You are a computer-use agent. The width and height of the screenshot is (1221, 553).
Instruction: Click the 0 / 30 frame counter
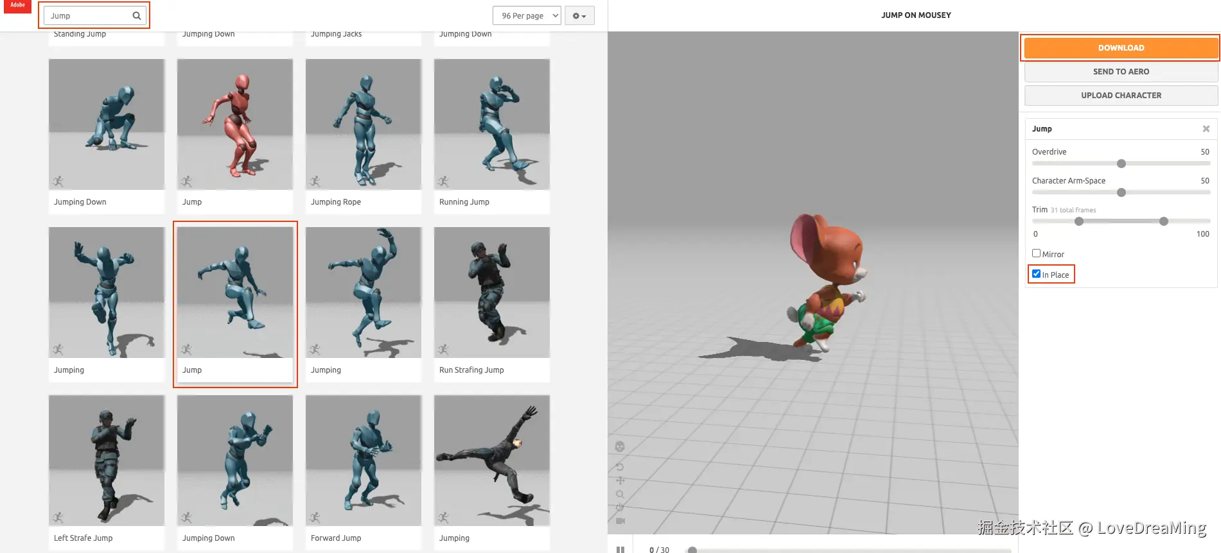659,550
